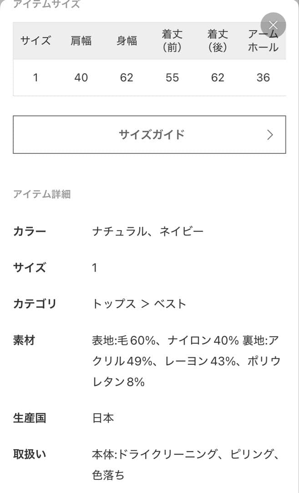Select size 1 in the size table
The height and width of the screenshot is (493, 299).
tap(35, 78)
